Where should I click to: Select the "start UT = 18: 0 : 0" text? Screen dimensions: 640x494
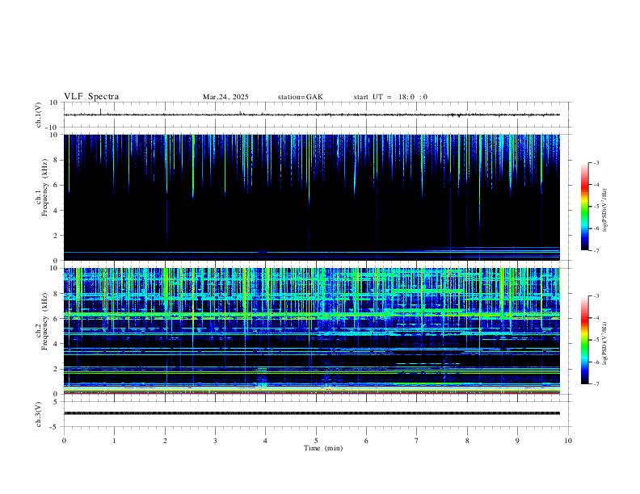tap(390, 97)
